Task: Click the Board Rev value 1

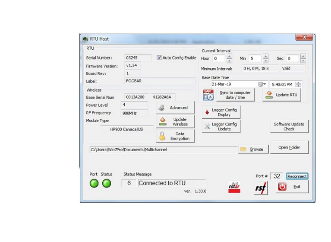Action: pyautogui.click(x=132, y=73)
